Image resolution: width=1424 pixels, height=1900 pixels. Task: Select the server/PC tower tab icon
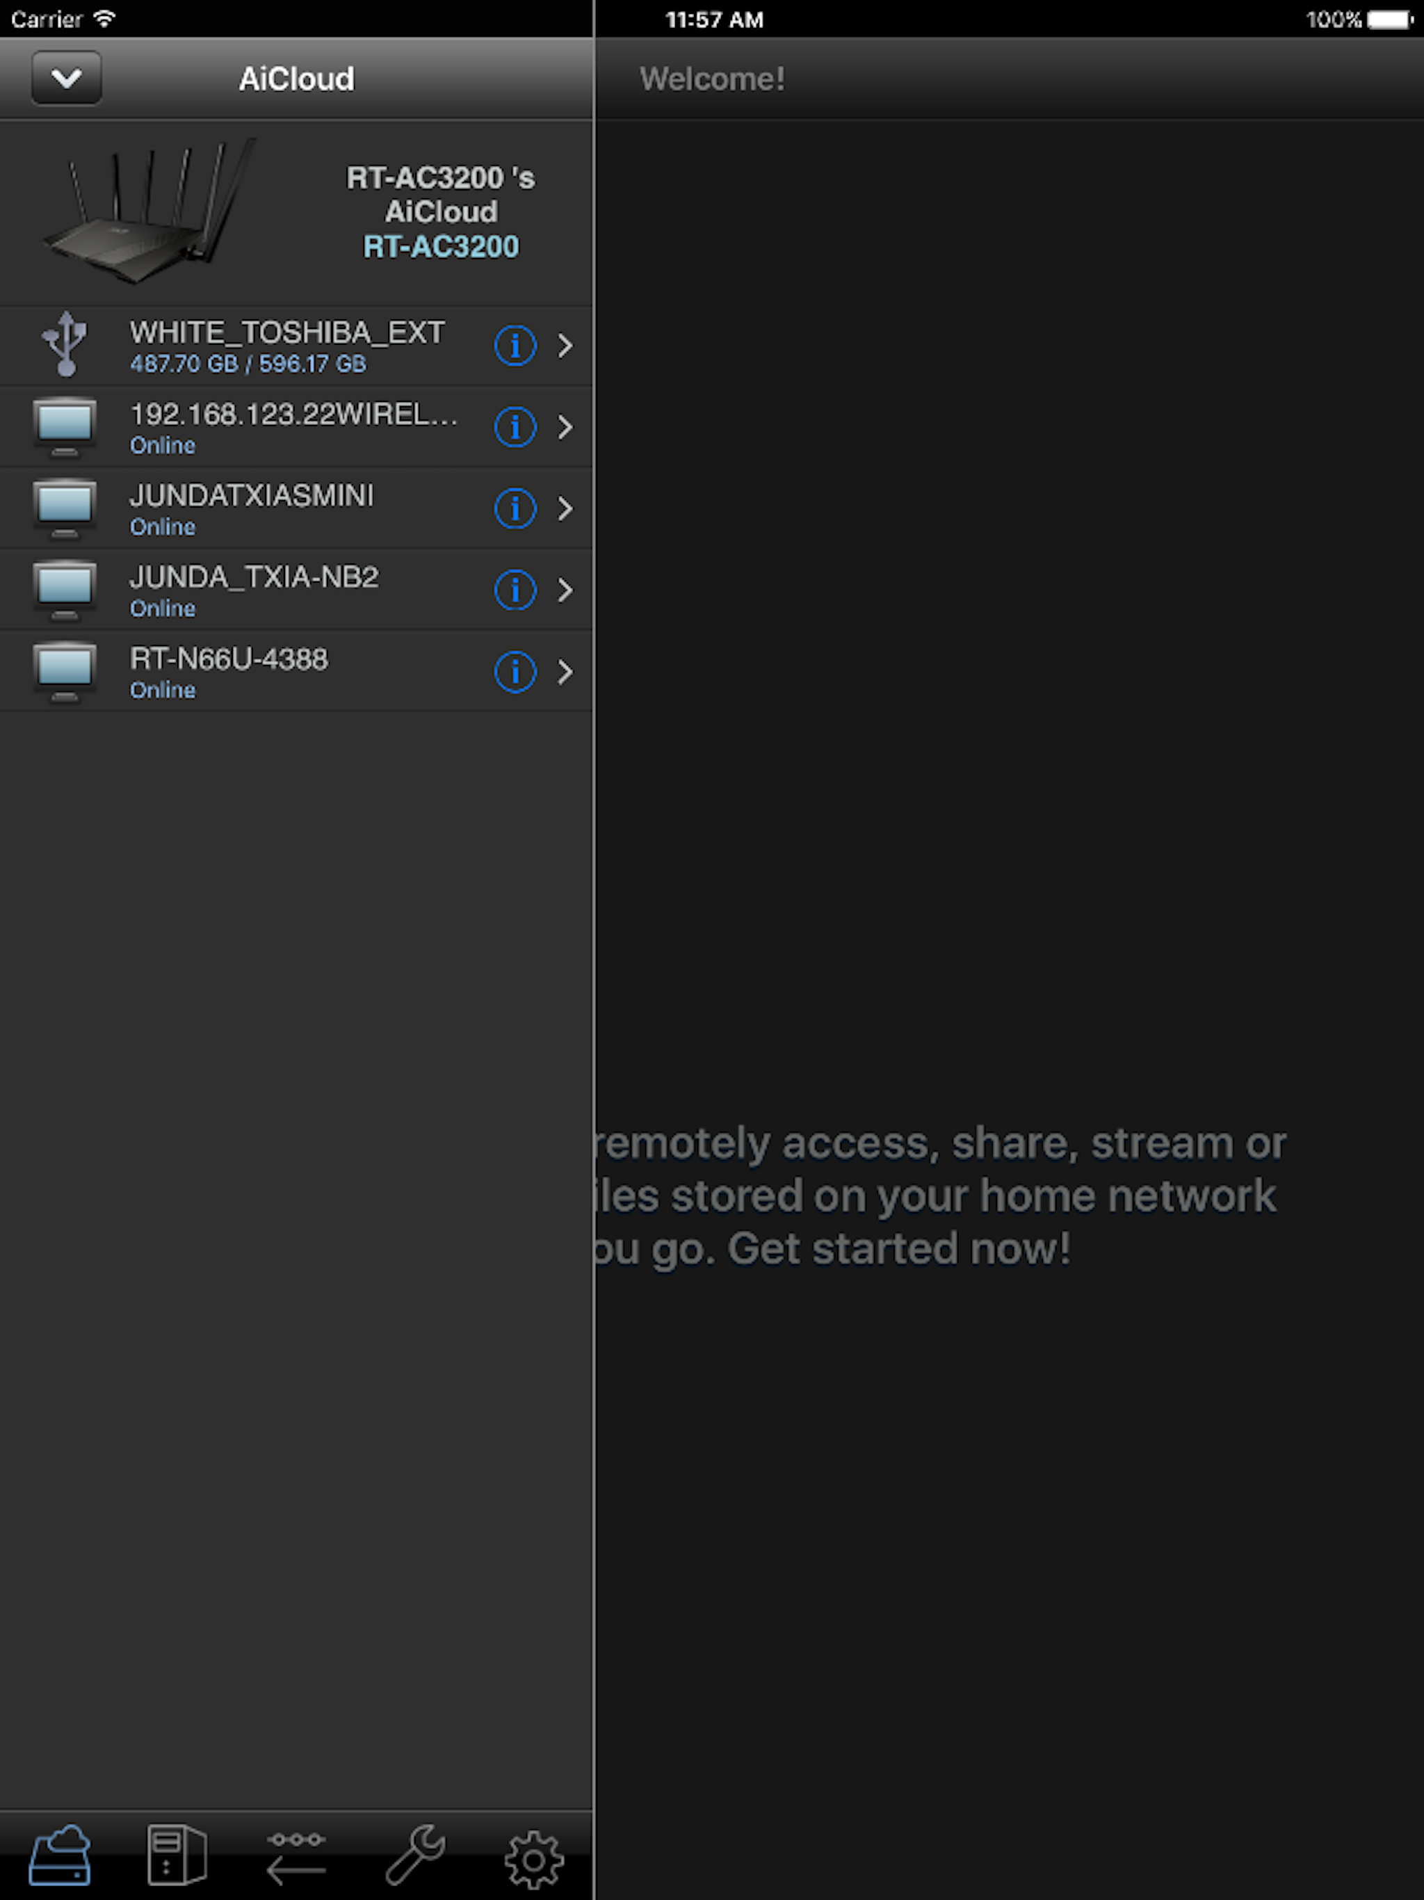tap(177, 1855)
